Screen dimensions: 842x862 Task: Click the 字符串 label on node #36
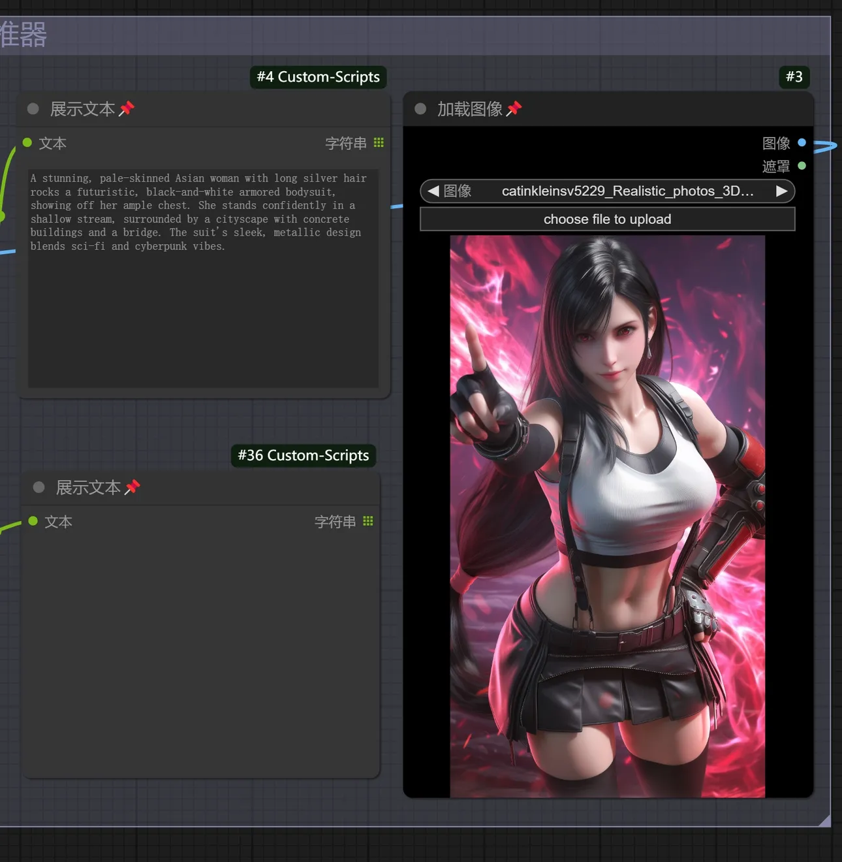335,522
